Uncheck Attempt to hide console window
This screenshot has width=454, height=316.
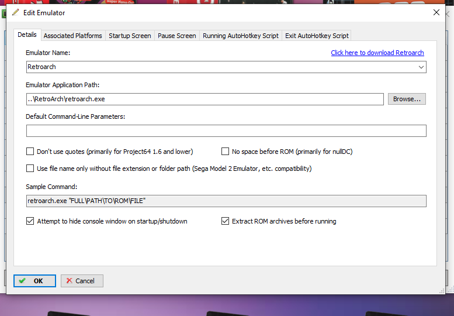[30, 221]
